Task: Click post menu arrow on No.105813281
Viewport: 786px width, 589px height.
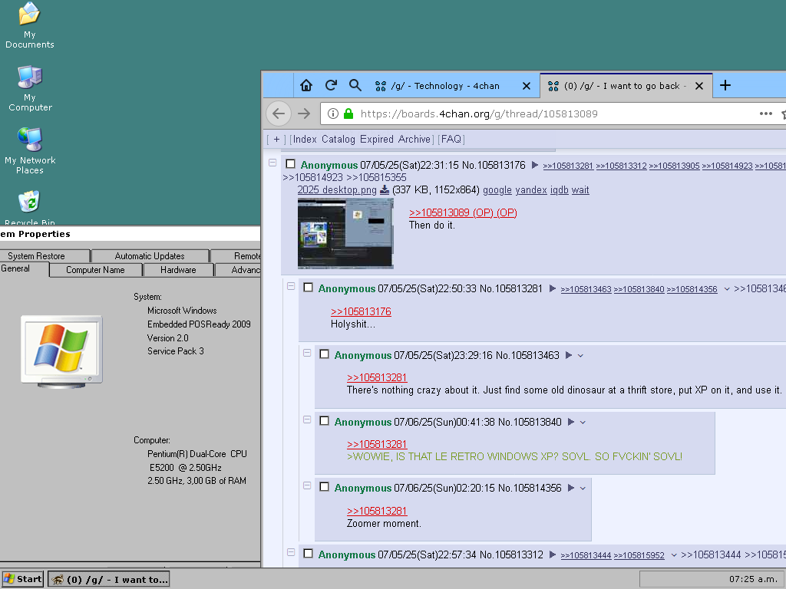Action: [x=552, y=288]
